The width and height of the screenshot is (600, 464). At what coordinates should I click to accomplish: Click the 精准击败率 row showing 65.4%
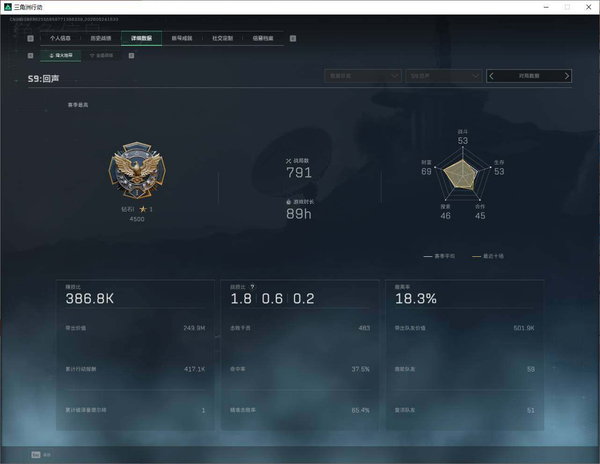click(x=300, y=410)
